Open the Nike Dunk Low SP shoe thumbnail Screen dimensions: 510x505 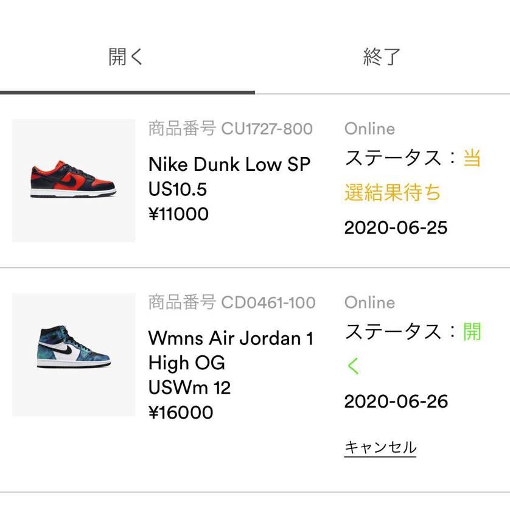(74, 181)
